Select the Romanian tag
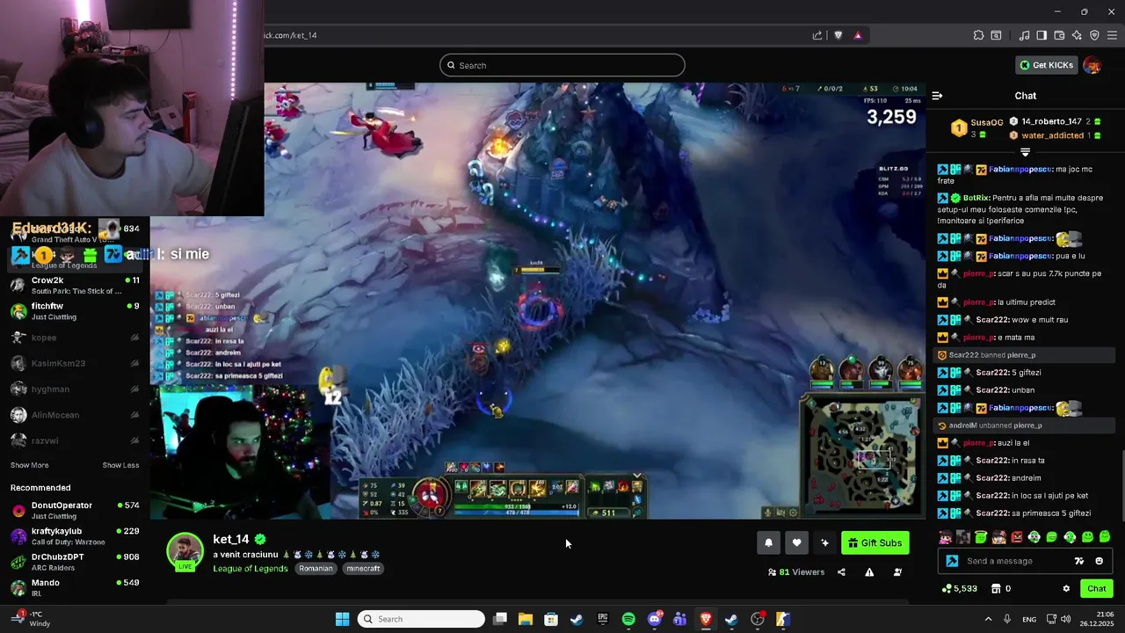Viewport: 1125px width, 633px height. (x=316, y=569)
